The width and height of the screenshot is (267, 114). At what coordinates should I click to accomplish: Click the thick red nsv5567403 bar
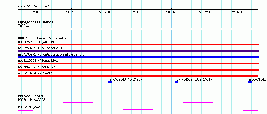click(x=138, y=70)
